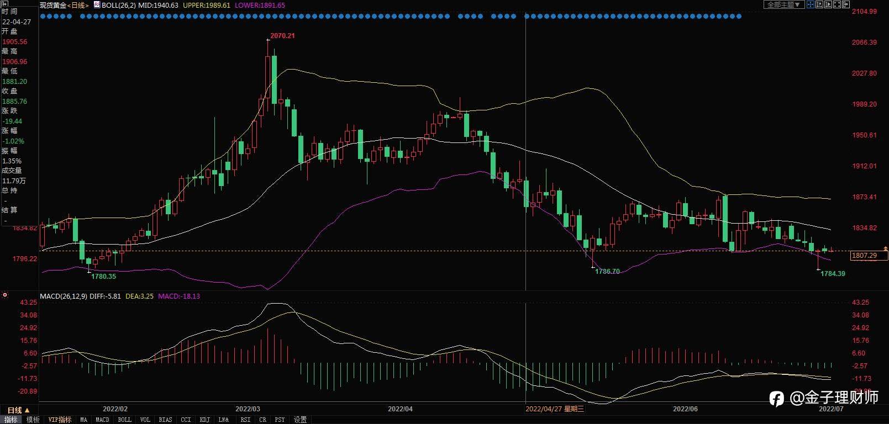Select the BOLL indicator tab
Screen dimensions: 889x424
125,420
